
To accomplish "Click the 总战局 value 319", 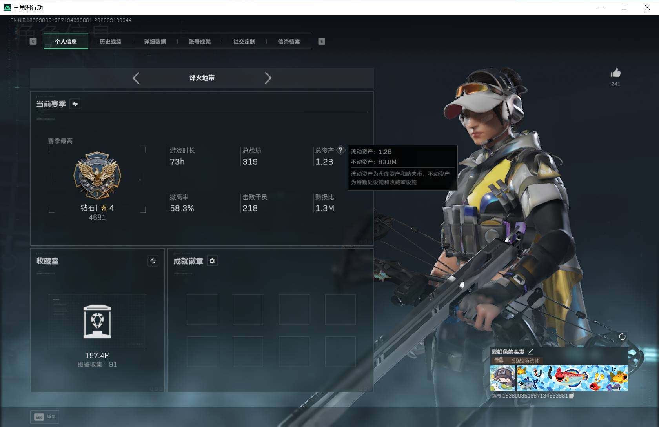I will pos(250,162).
